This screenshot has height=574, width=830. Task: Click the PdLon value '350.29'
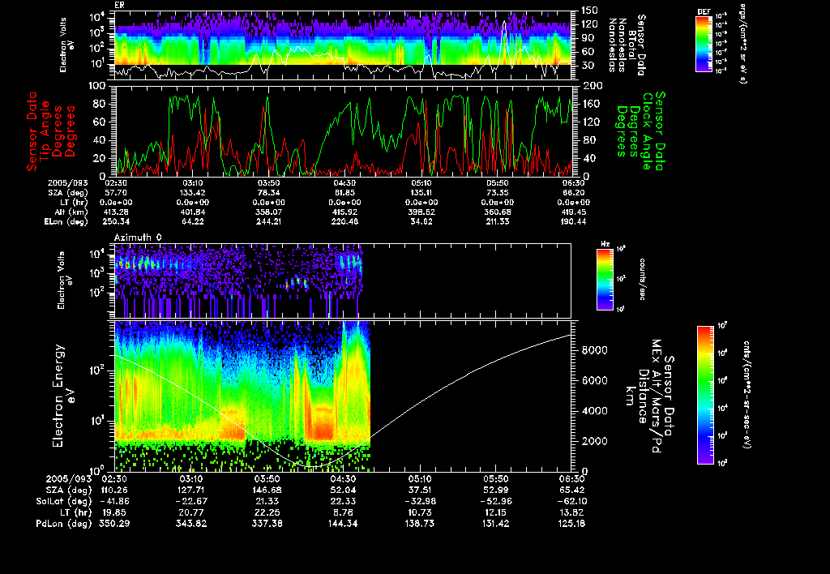[114, 524]
